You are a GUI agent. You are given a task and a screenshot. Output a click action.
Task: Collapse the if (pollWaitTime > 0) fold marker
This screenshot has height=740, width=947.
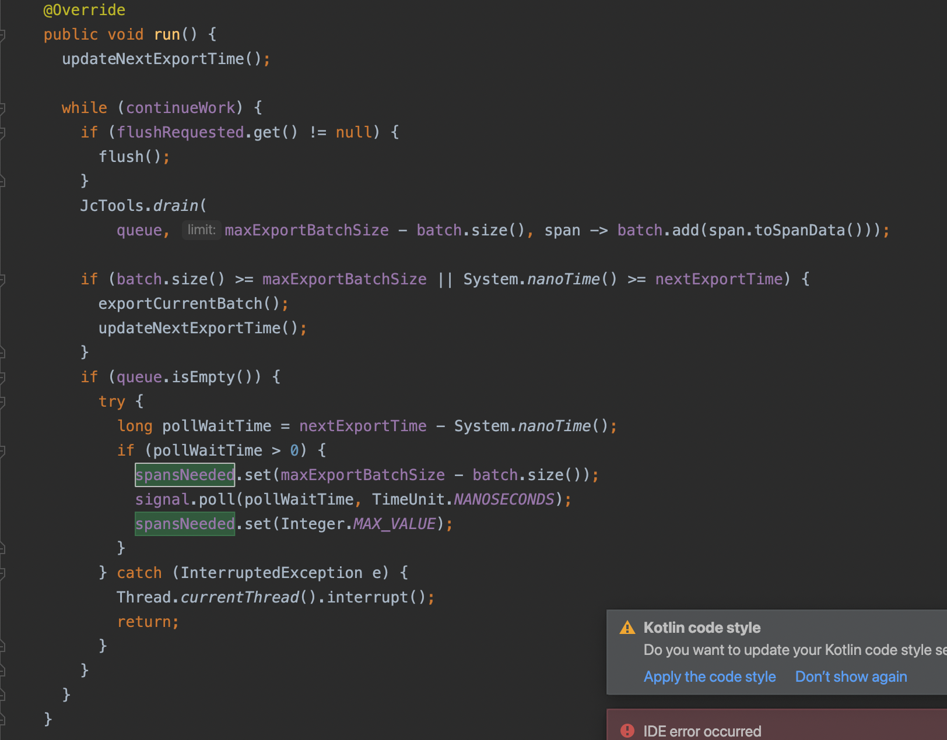[2, 451]
